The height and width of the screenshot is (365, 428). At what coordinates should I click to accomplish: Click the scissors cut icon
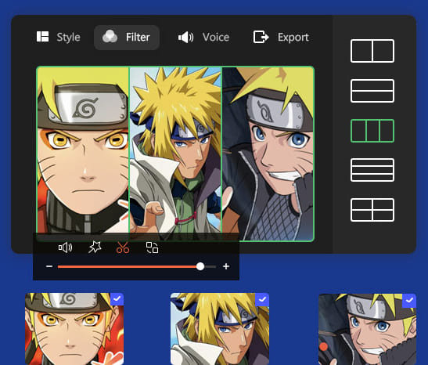tap(123, 248)
